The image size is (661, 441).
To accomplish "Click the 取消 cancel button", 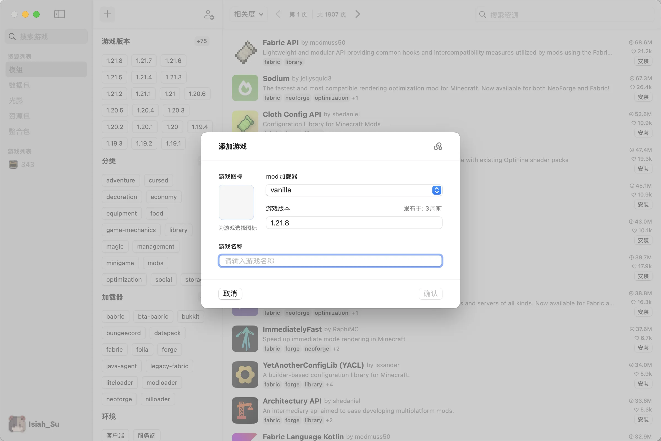I will coord(230,294).
